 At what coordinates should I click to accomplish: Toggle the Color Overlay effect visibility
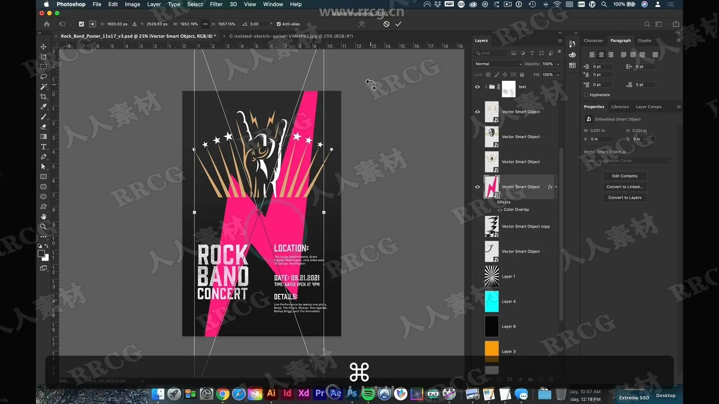pos(500,210)
